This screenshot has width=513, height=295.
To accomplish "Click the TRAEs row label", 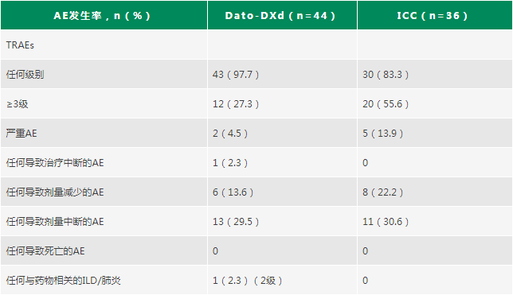I will (x=20, y=45).
